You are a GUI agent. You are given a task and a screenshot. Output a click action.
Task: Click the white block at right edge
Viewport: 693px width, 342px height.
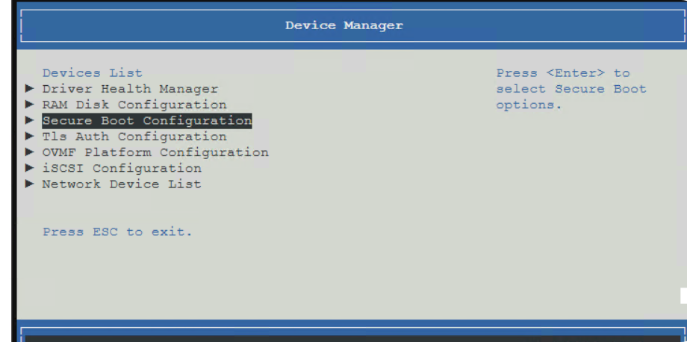(684, 296)
